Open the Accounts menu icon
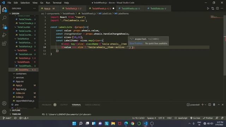This screenshot has width=226, height=127. tap(4, 103)
